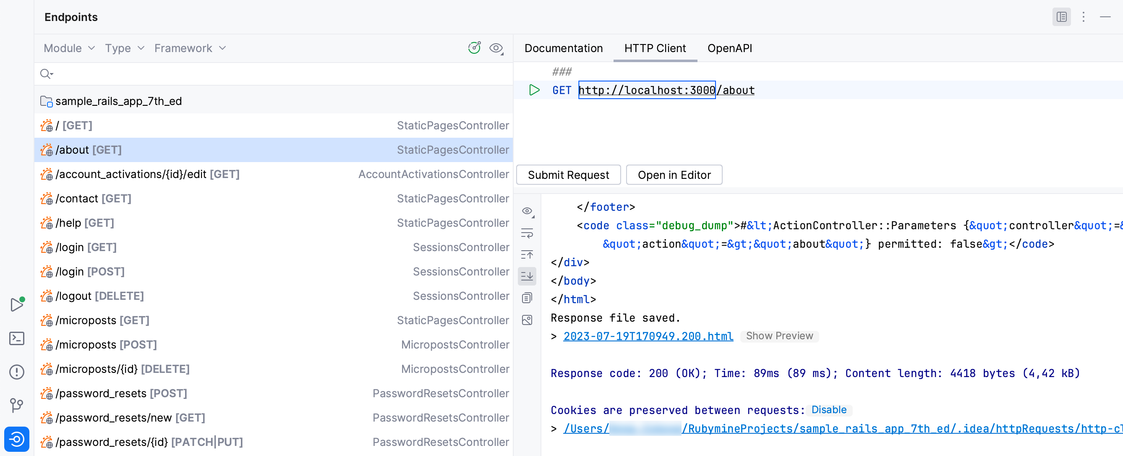
Task: Open the saved 2023-07-19T170949.200.html response file
Action: pos(648,336)
